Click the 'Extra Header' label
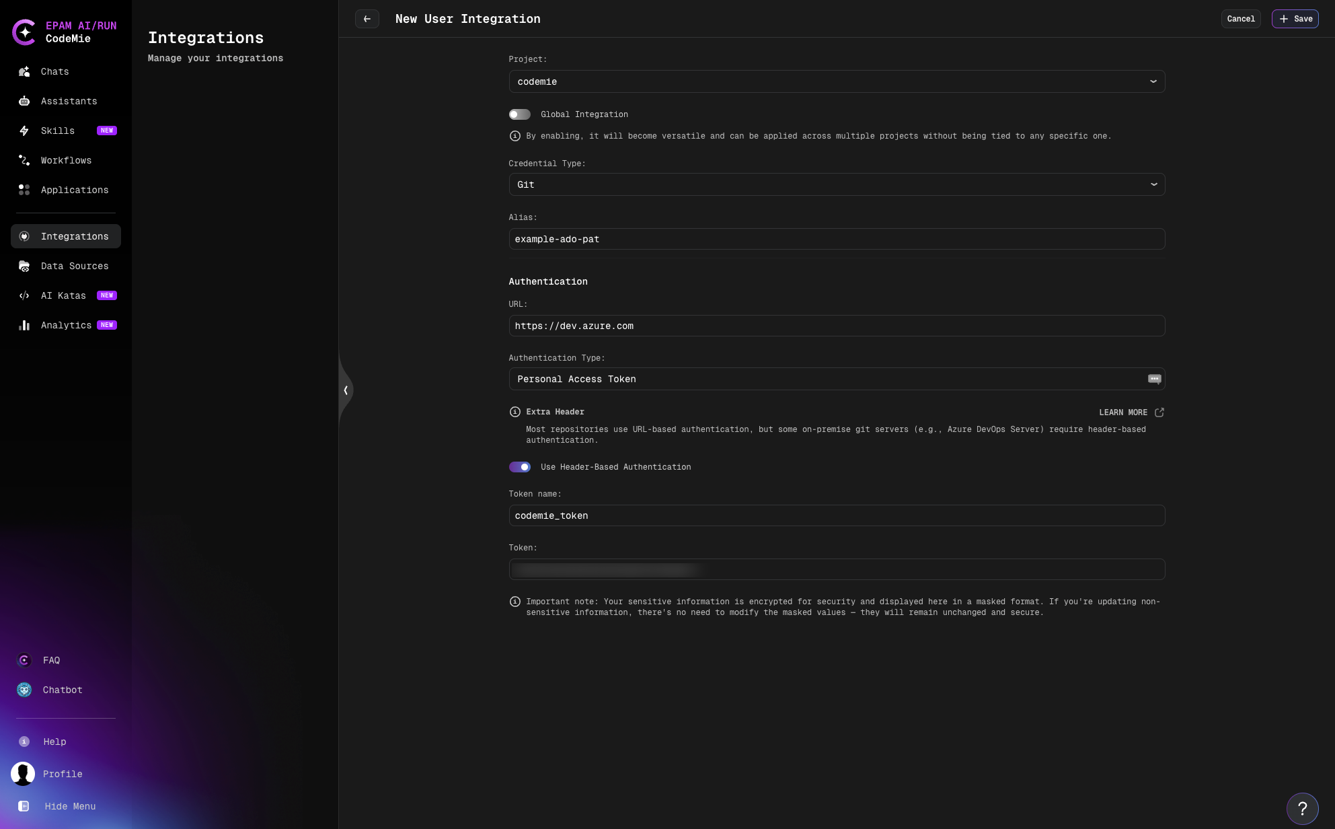Viewport: 1335px width, 829px height. point(555,412)
